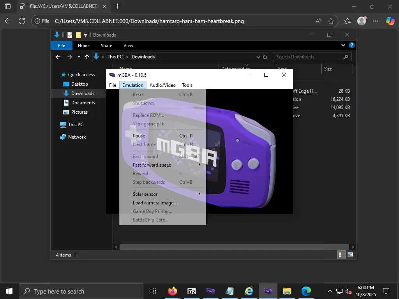
Task: Open the Windows Start menu
Action: [x=9, y=291]
